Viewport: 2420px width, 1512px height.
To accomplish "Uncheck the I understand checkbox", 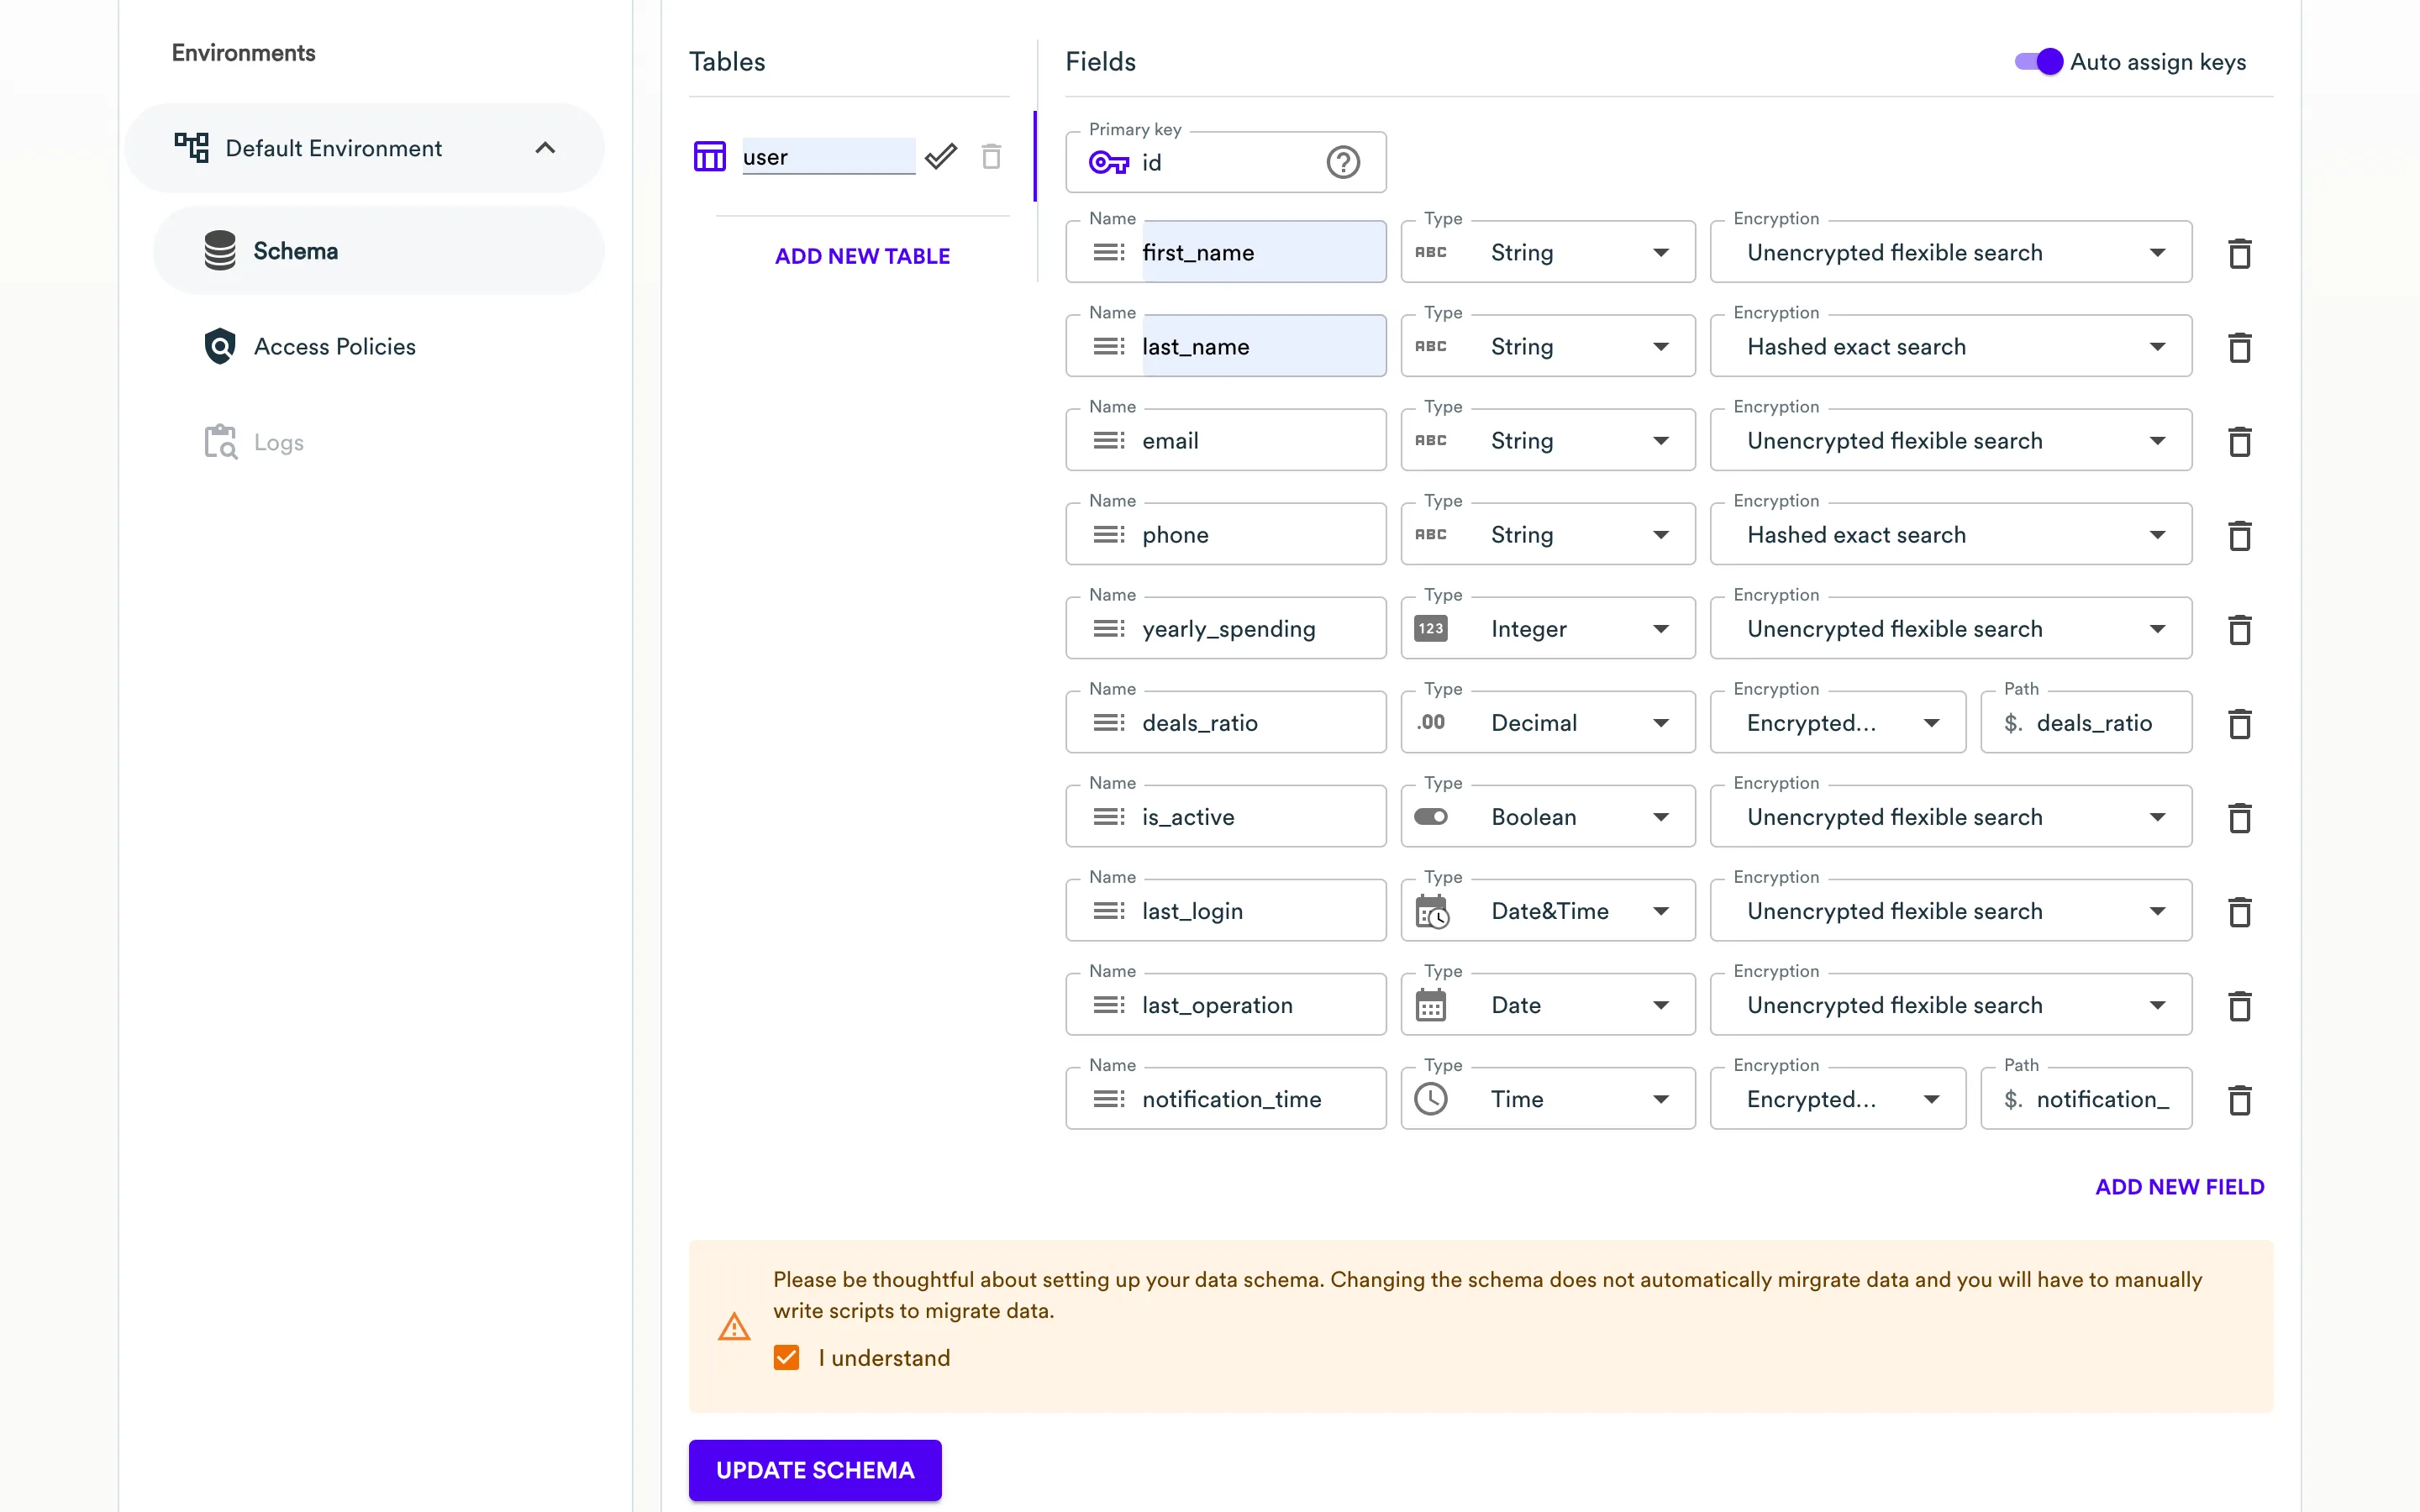I will coord(786,1357).
